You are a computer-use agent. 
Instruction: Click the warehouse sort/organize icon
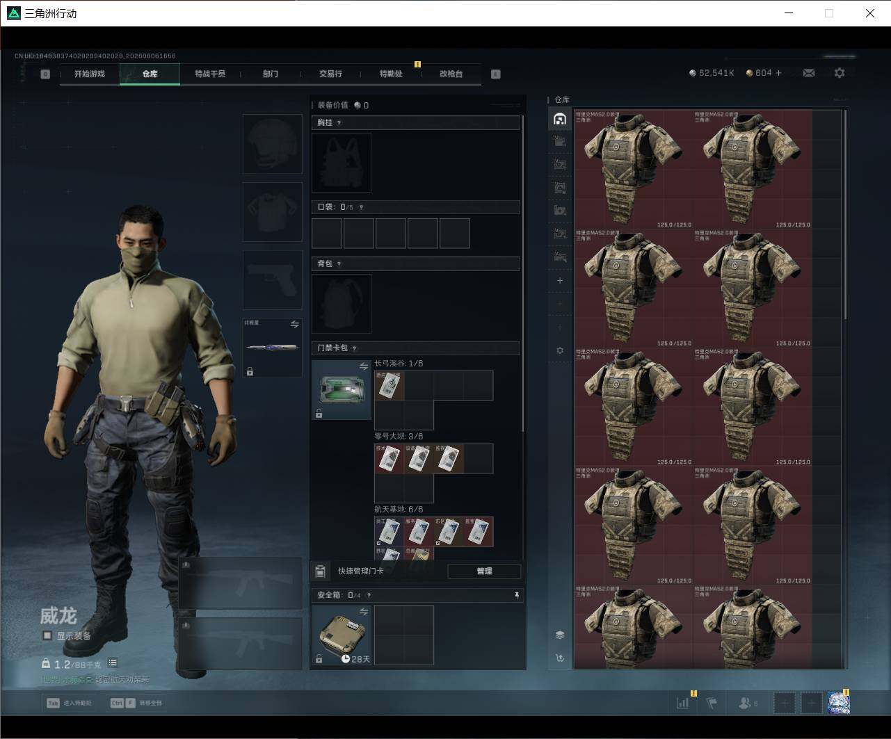click(x=560, y=658)
